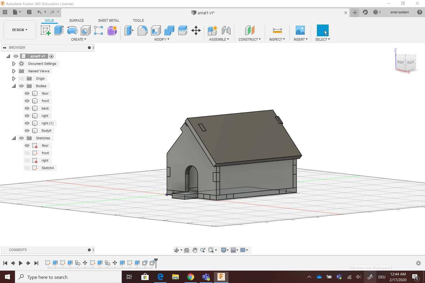Select the Shell tool

point(156,30)
